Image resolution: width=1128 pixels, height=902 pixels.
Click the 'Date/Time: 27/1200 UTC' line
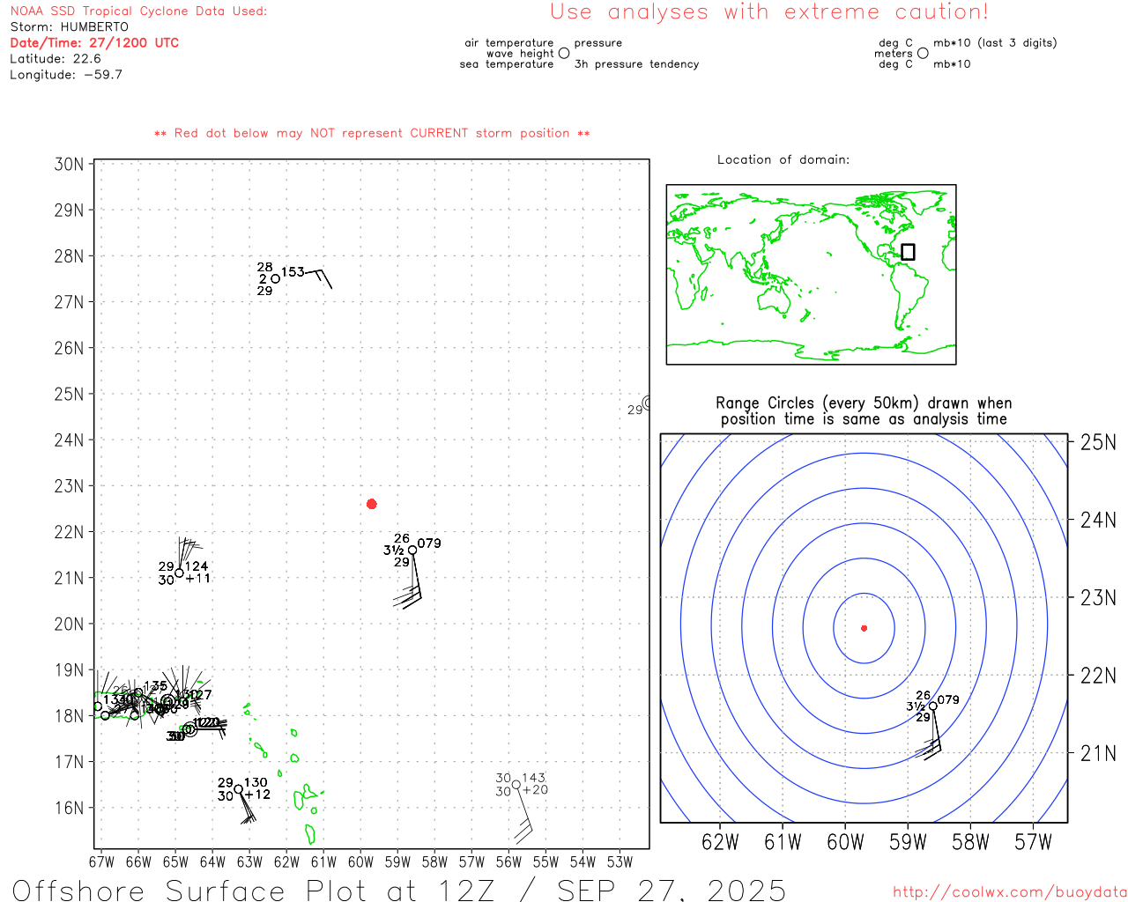coord(94,43)
